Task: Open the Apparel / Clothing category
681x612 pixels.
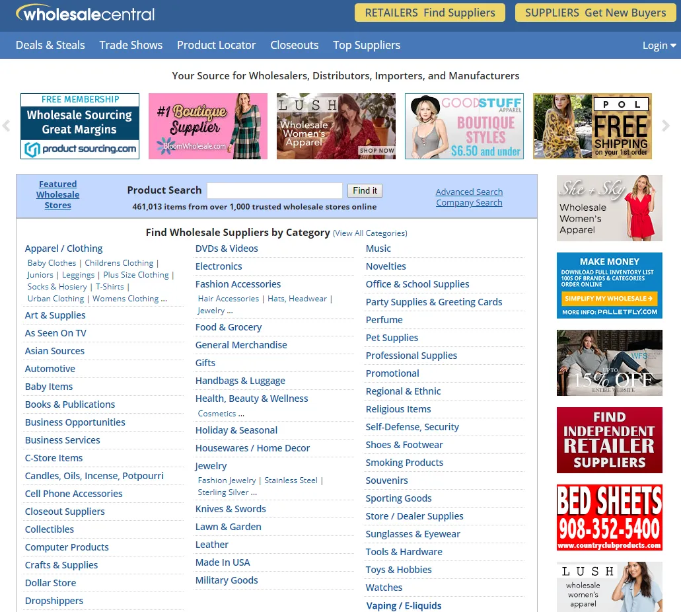Action: (x=64, y=249)
